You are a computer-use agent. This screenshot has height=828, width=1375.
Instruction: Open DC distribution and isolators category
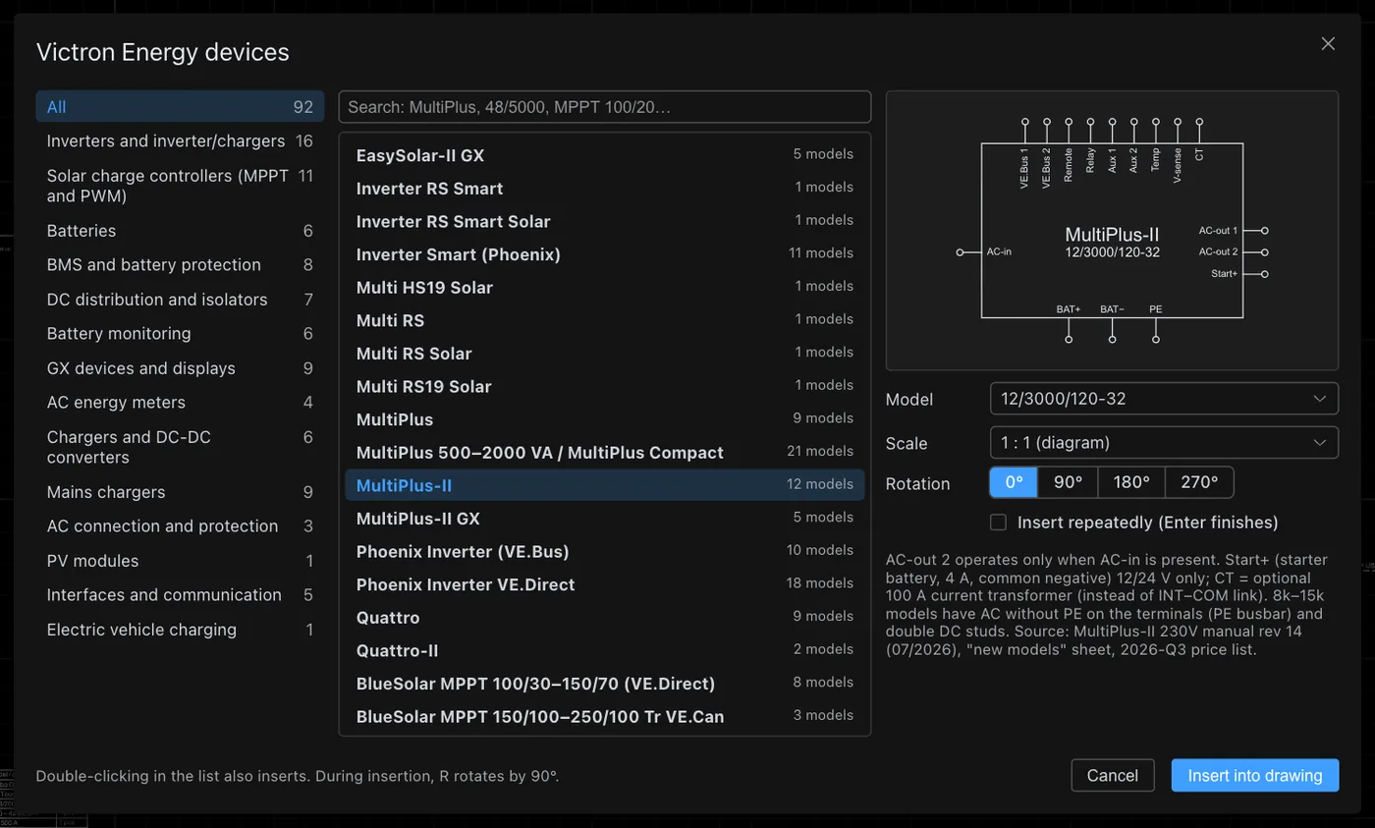coord(180,300)
